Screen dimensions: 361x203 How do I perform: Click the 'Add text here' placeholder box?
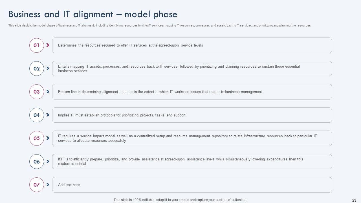(x=192, y=185)
